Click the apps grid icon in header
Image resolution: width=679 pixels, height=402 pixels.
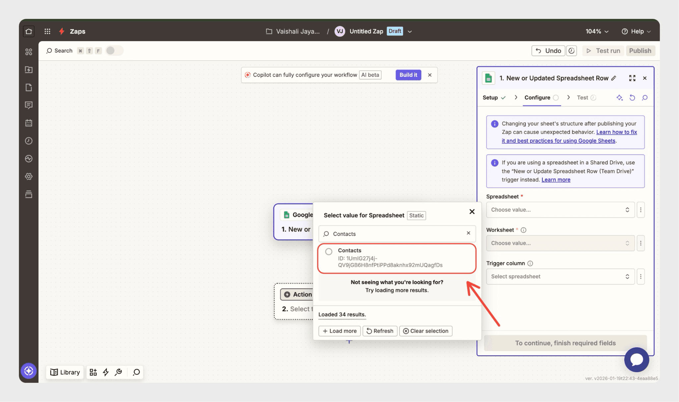[47, 31]
